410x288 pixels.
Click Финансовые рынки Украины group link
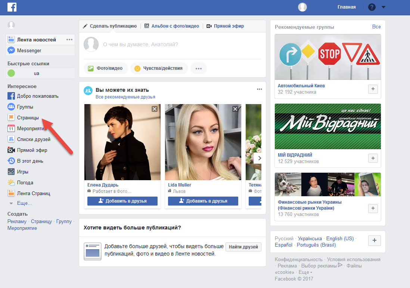click(x=310, y=205)
